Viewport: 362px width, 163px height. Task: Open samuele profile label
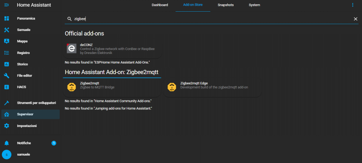tap(24, 155)
